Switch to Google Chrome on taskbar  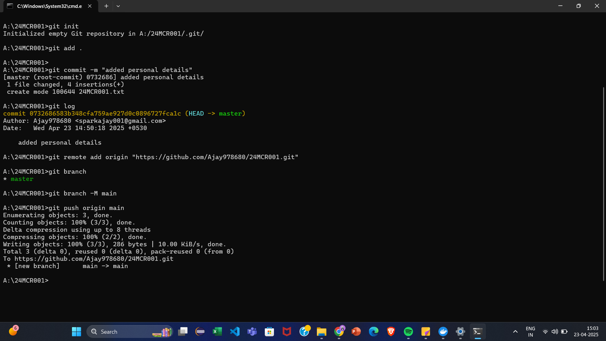pyautogui.click(x=339, y=332)
